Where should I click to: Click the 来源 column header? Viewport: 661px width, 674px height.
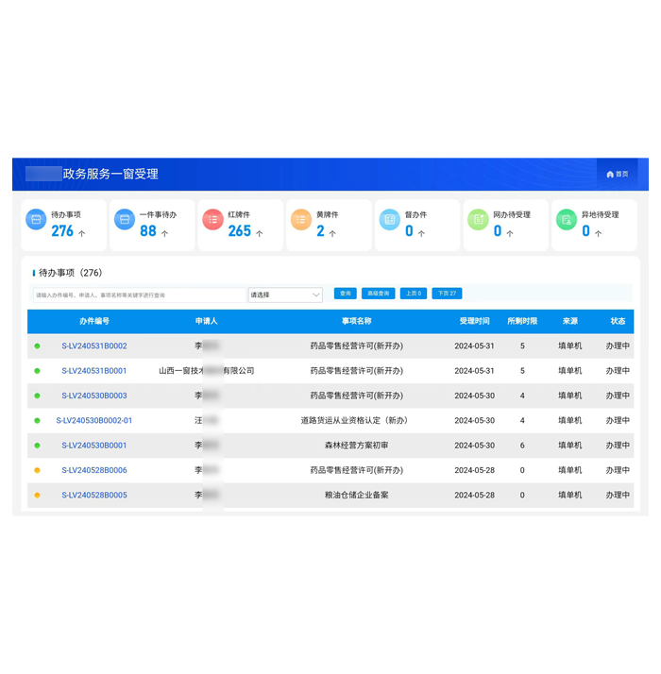(x=569, y=322)
